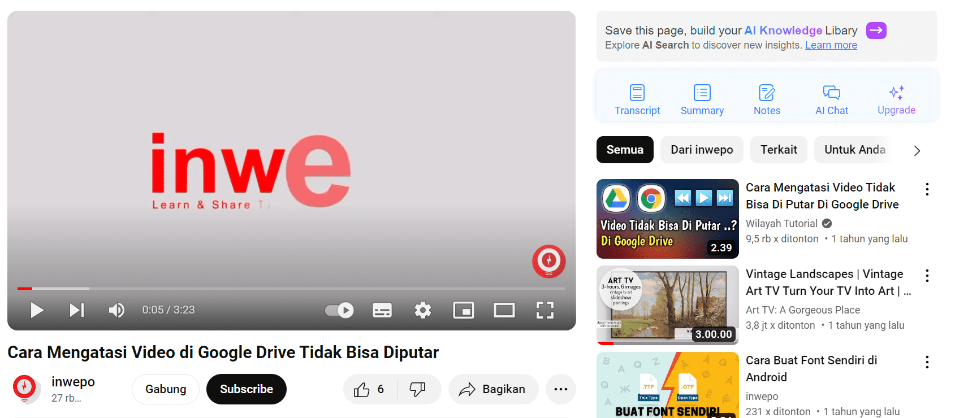This screenshot has width=968, height=418.
Task: Open more actions menu below video
Action: 561,389
